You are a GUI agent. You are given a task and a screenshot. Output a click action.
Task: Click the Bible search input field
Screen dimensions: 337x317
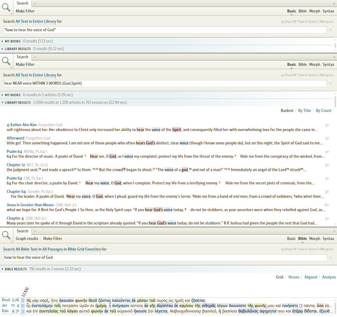pos(165,258)
